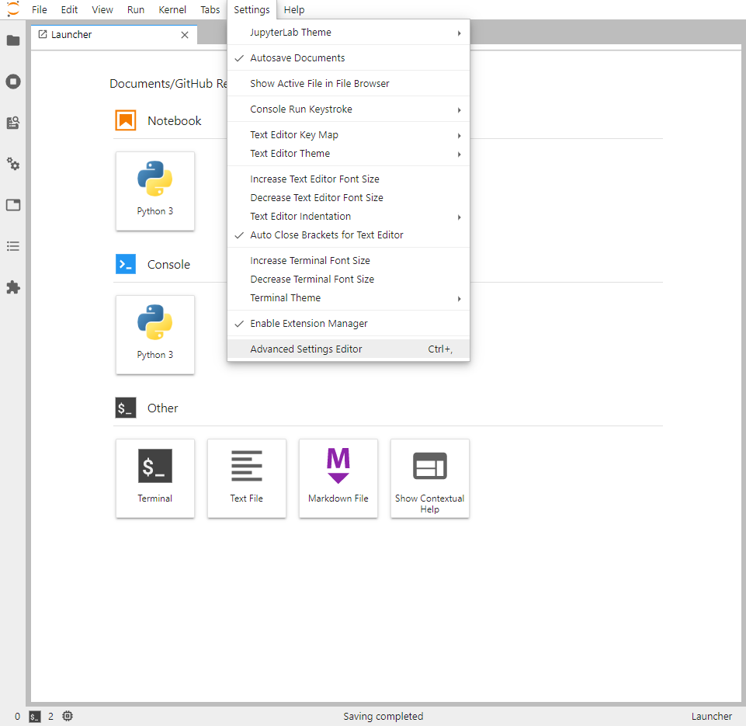
Task: Choose Decrease Terminal Font Size
Action: (x=349, y=280)
